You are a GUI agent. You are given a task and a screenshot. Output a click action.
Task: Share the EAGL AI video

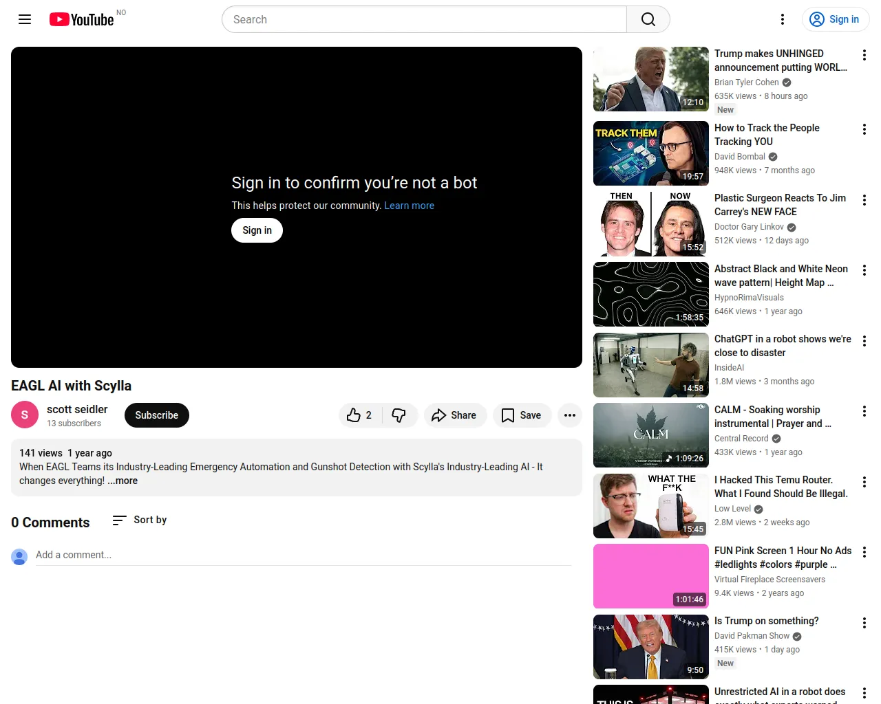click(454, 415)
